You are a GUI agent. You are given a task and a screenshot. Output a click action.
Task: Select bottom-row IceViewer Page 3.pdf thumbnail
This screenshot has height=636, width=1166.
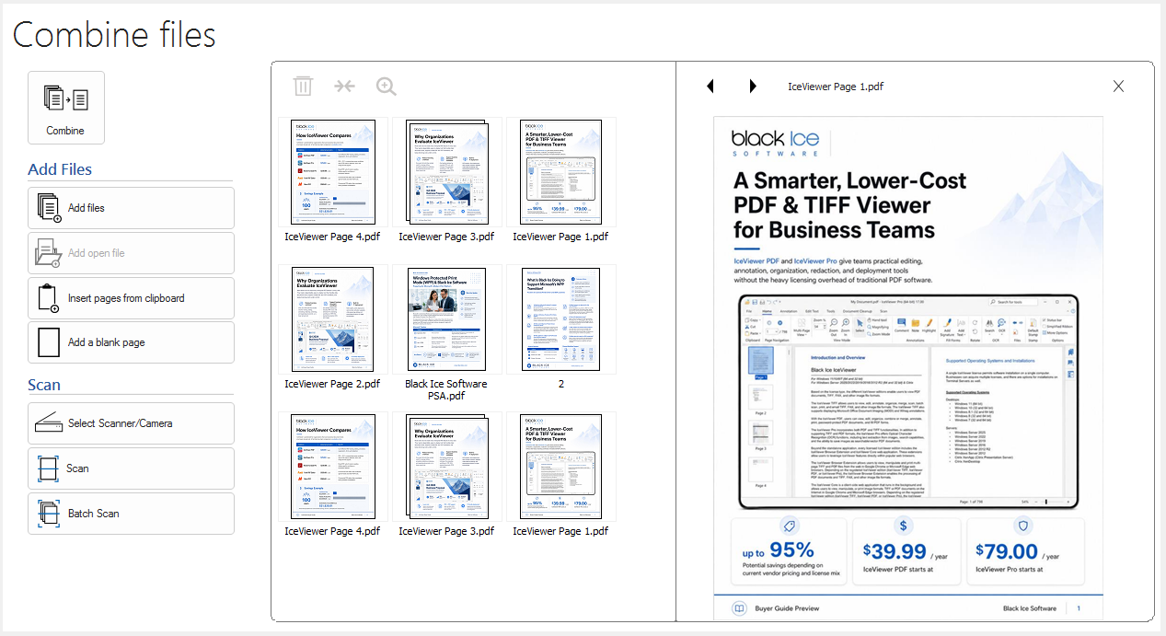[x=446, y=467]
